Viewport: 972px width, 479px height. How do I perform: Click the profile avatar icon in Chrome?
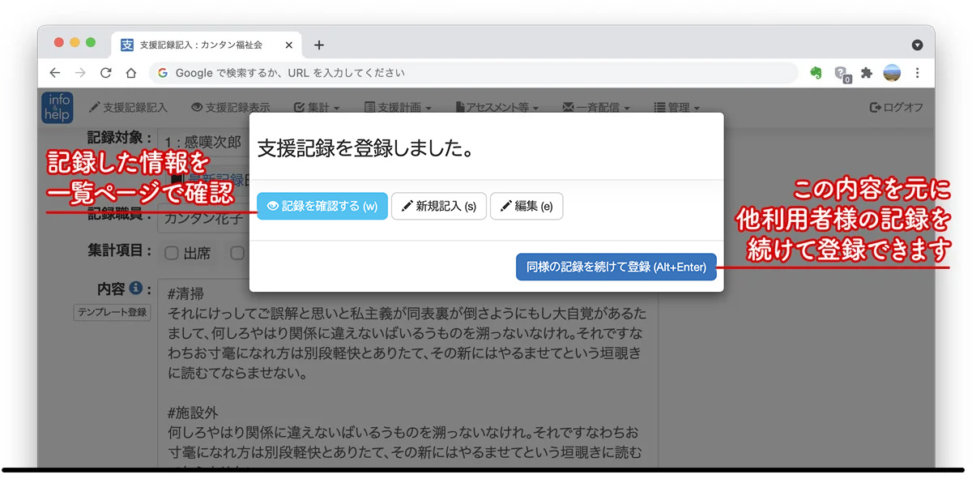[x=892, y=73]
